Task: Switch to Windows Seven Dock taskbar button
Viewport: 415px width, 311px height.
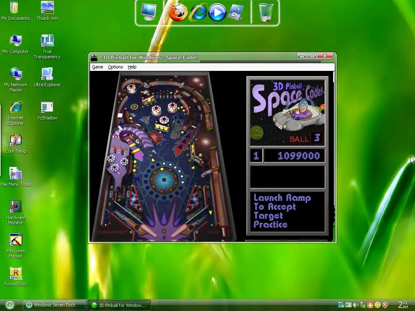Action: coord(54,305)
